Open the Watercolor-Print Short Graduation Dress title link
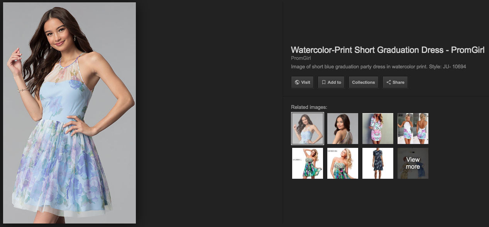The image size is (489, 227). coord(387,50)
